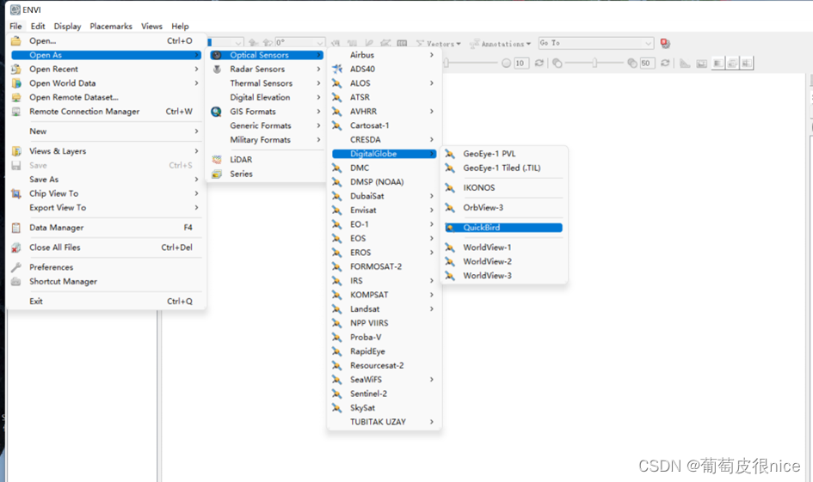
Task: Open the Placemarks menu
Action: (x=111, y=26)
